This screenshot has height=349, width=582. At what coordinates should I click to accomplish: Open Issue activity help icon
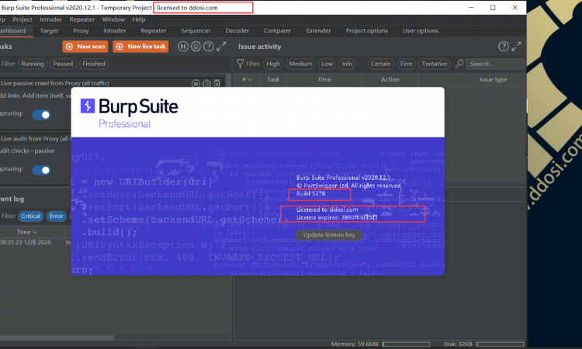coord(504,47)
